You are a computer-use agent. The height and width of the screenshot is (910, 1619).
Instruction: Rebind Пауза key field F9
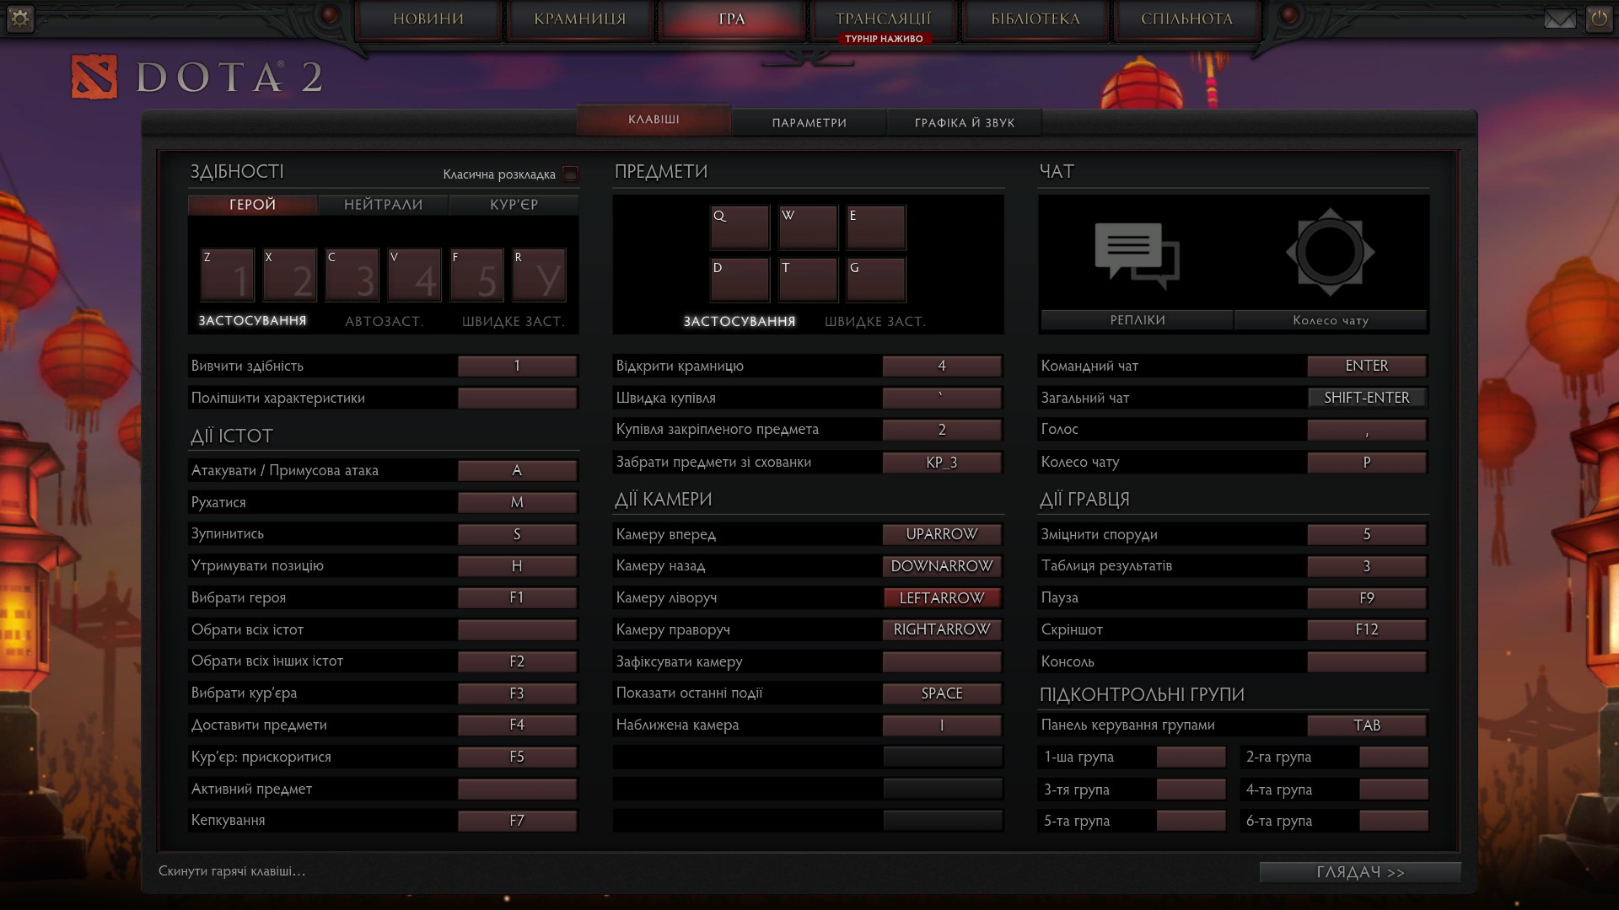click(x=1367, y=597)
